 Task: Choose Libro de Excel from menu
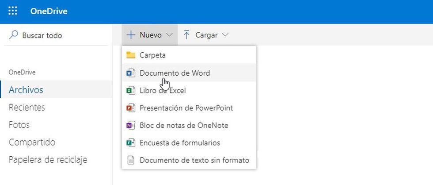pos(162,90)
